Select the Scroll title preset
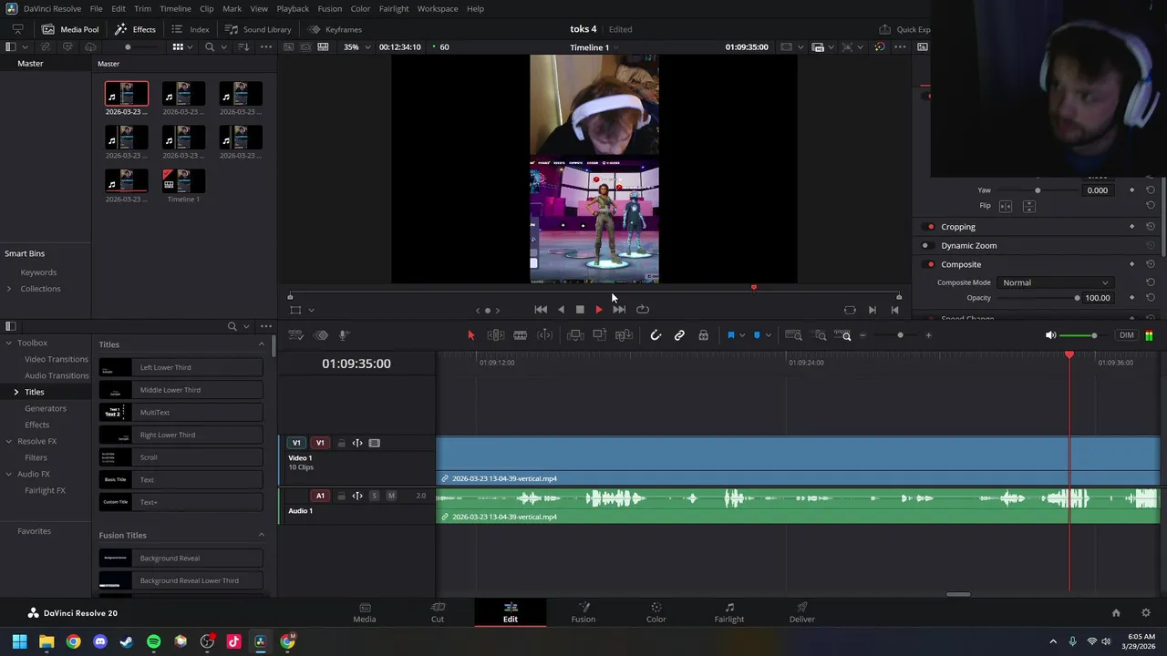 (181, 457)
